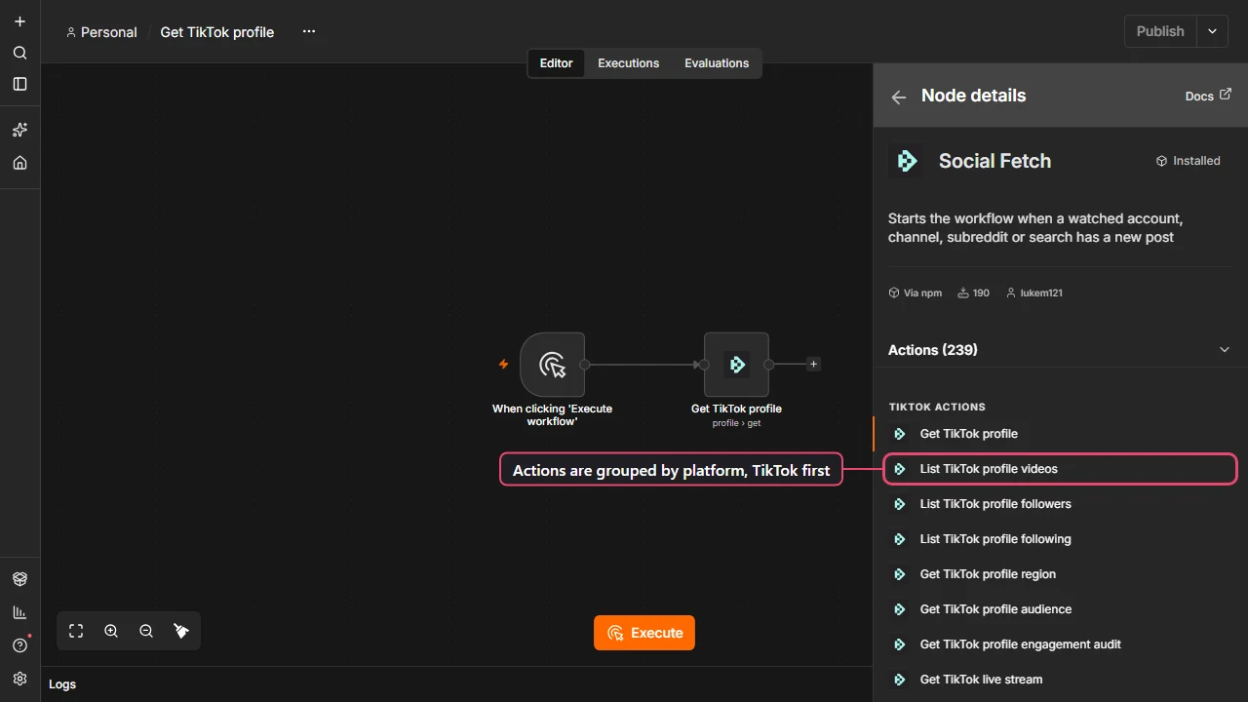Screen dimensions: 1248x702
Task: Open the Publish dropdown arrow
Action: tap(1212, 31)
